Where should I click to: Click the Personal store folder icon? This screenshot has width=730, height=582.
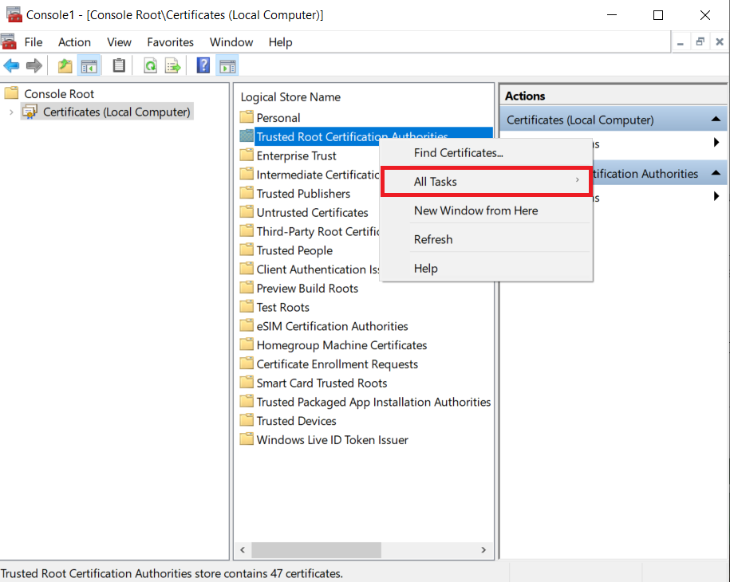pyautogui.click(x=247, y=116)
